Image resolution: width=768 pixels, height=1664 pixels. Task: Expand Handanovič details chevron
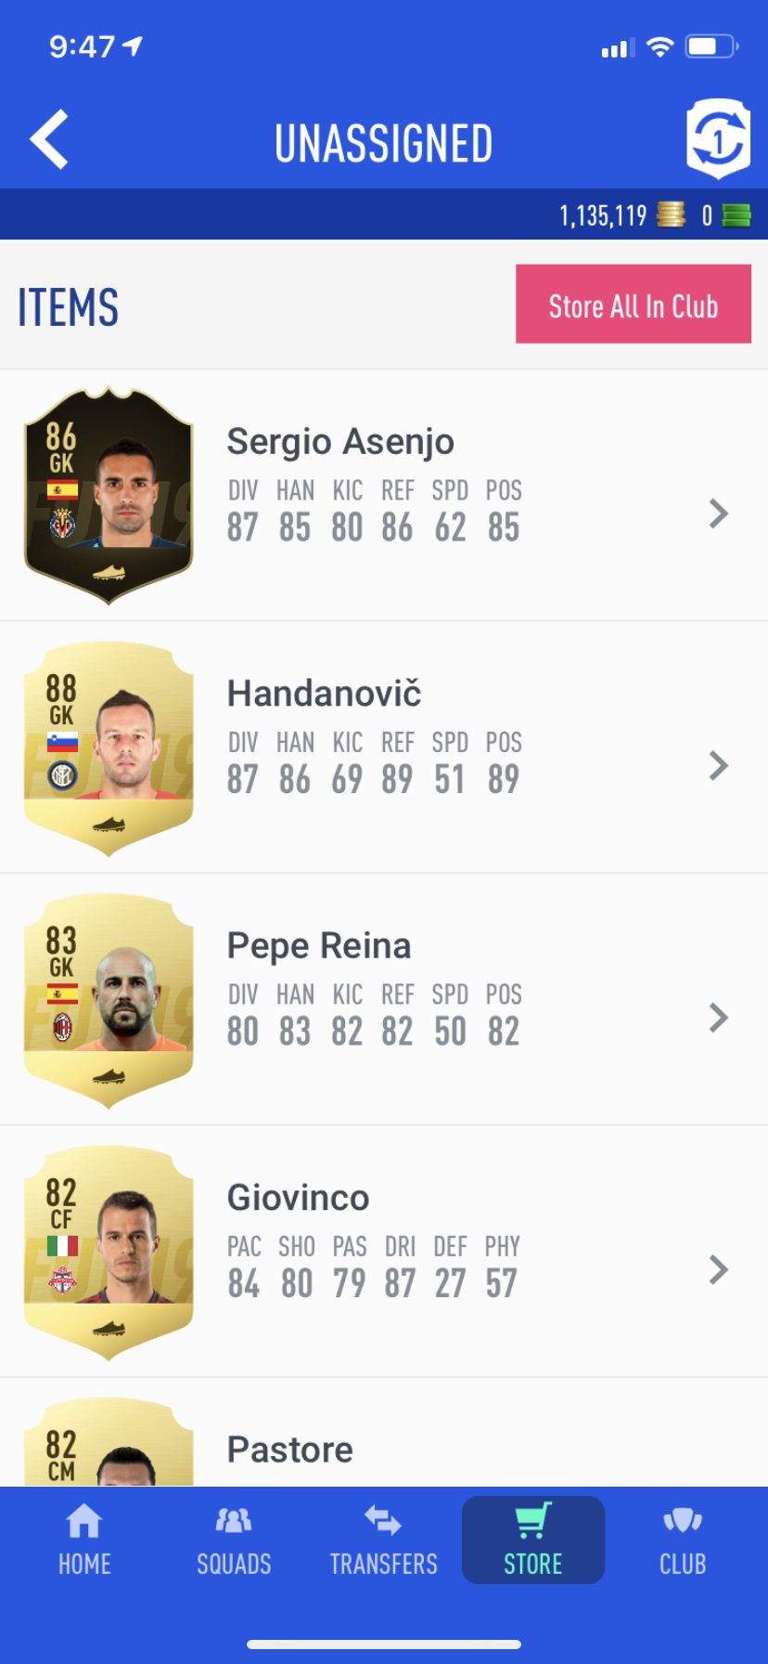pyautogui.click(x=718, y=765)
